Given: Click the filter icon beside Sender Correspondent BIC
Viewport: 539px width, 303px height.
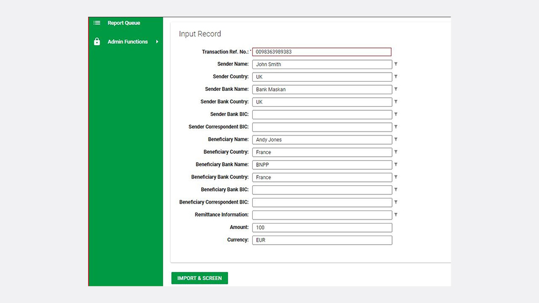Looking at the screenshot, I should [396, 127].
